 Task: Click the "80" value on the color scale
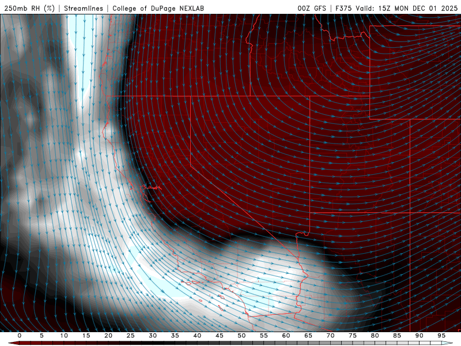coord(375,336)
